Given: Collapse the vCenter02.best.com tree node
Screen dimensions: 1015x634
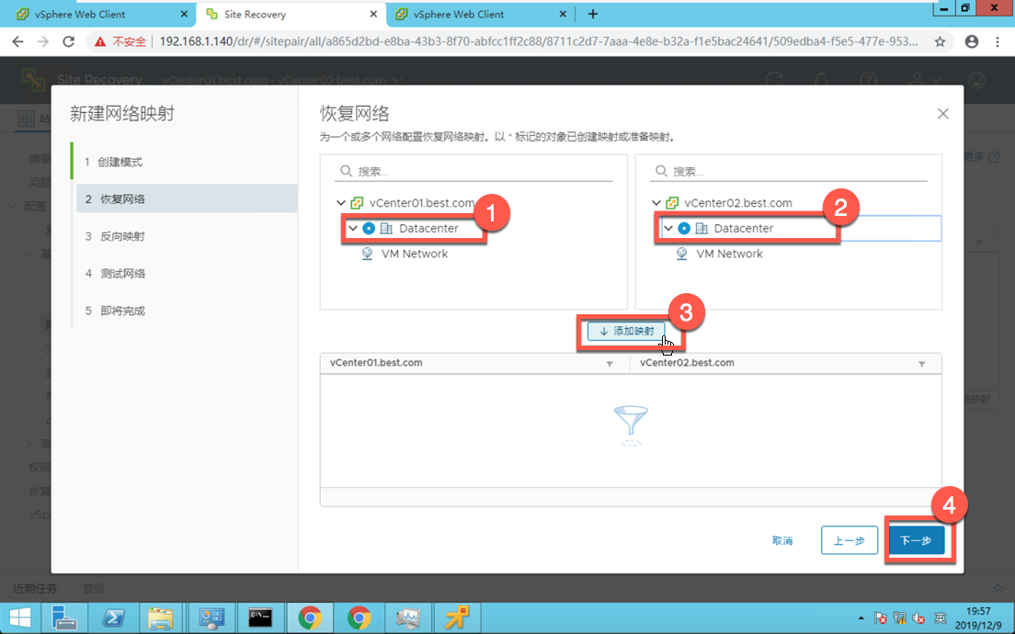Looking at the screenshot, I should coord(656,203).
